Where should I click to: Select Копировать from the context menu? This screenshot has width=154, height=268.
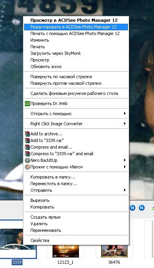point(76,207)
